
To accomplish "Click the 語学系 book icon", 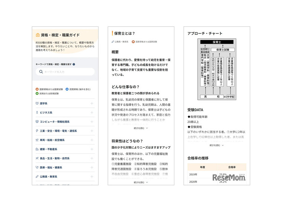I will (x=37, y=103).
